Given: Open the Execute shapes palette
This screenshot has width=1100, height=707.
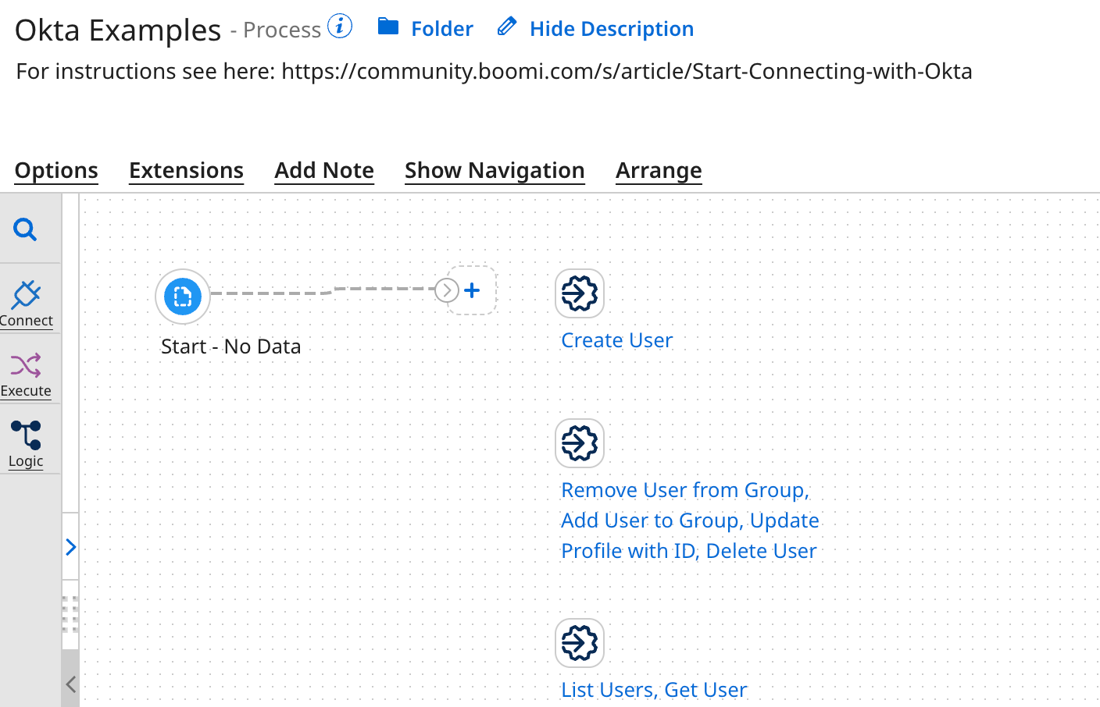Looking at the screenshot, I should click(26, 373).
